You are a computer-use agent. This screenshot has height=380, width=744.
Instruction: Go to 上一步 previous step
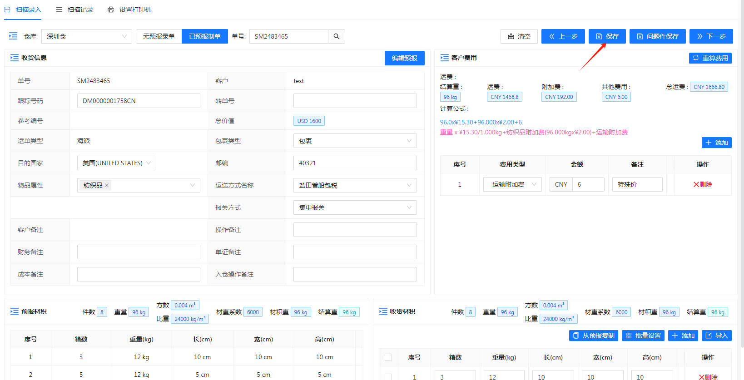pyautogui.click(x=563, y=36)
